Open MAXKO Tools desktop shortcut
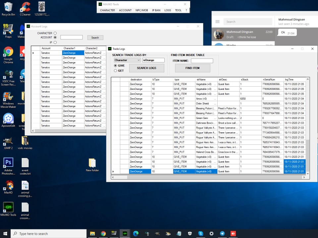318x238 pixels. 8,209
